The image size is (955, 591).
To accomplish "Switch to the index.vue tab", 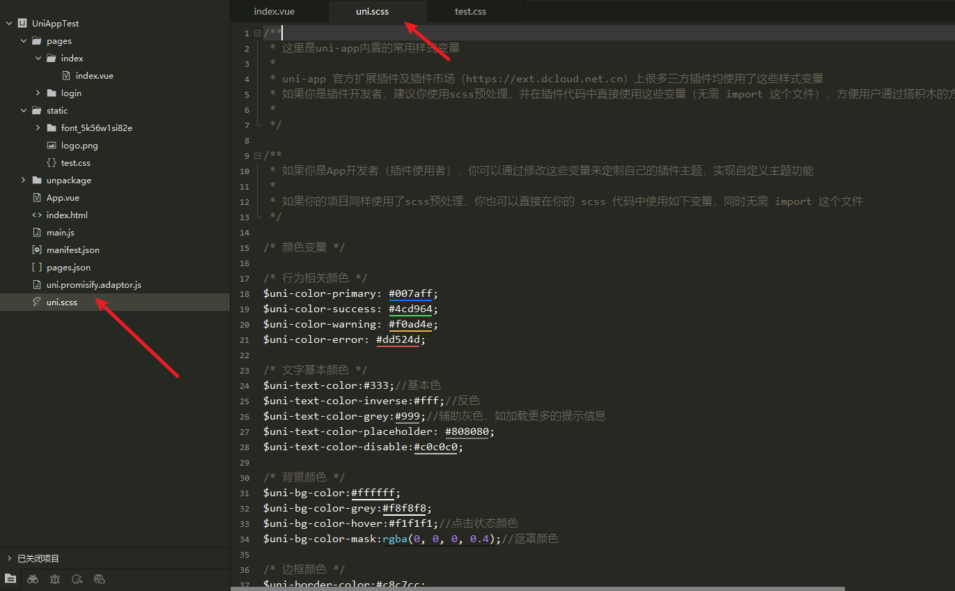I will 274,11.
